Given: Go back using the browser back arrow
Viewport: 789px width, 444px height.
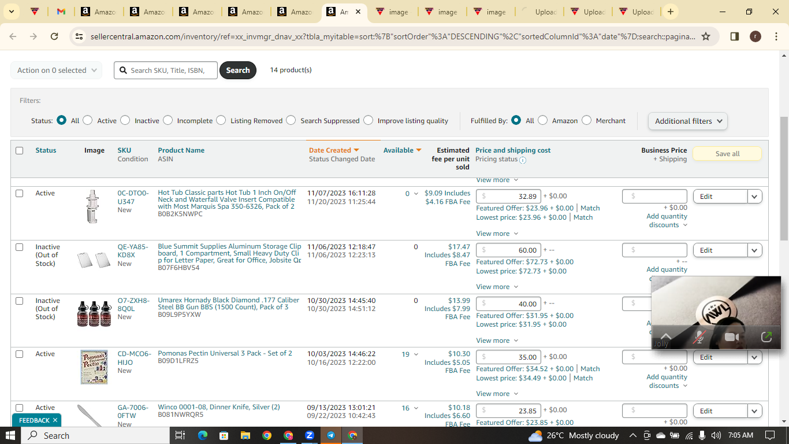Looking at the screenshot, I should [13, 36].
